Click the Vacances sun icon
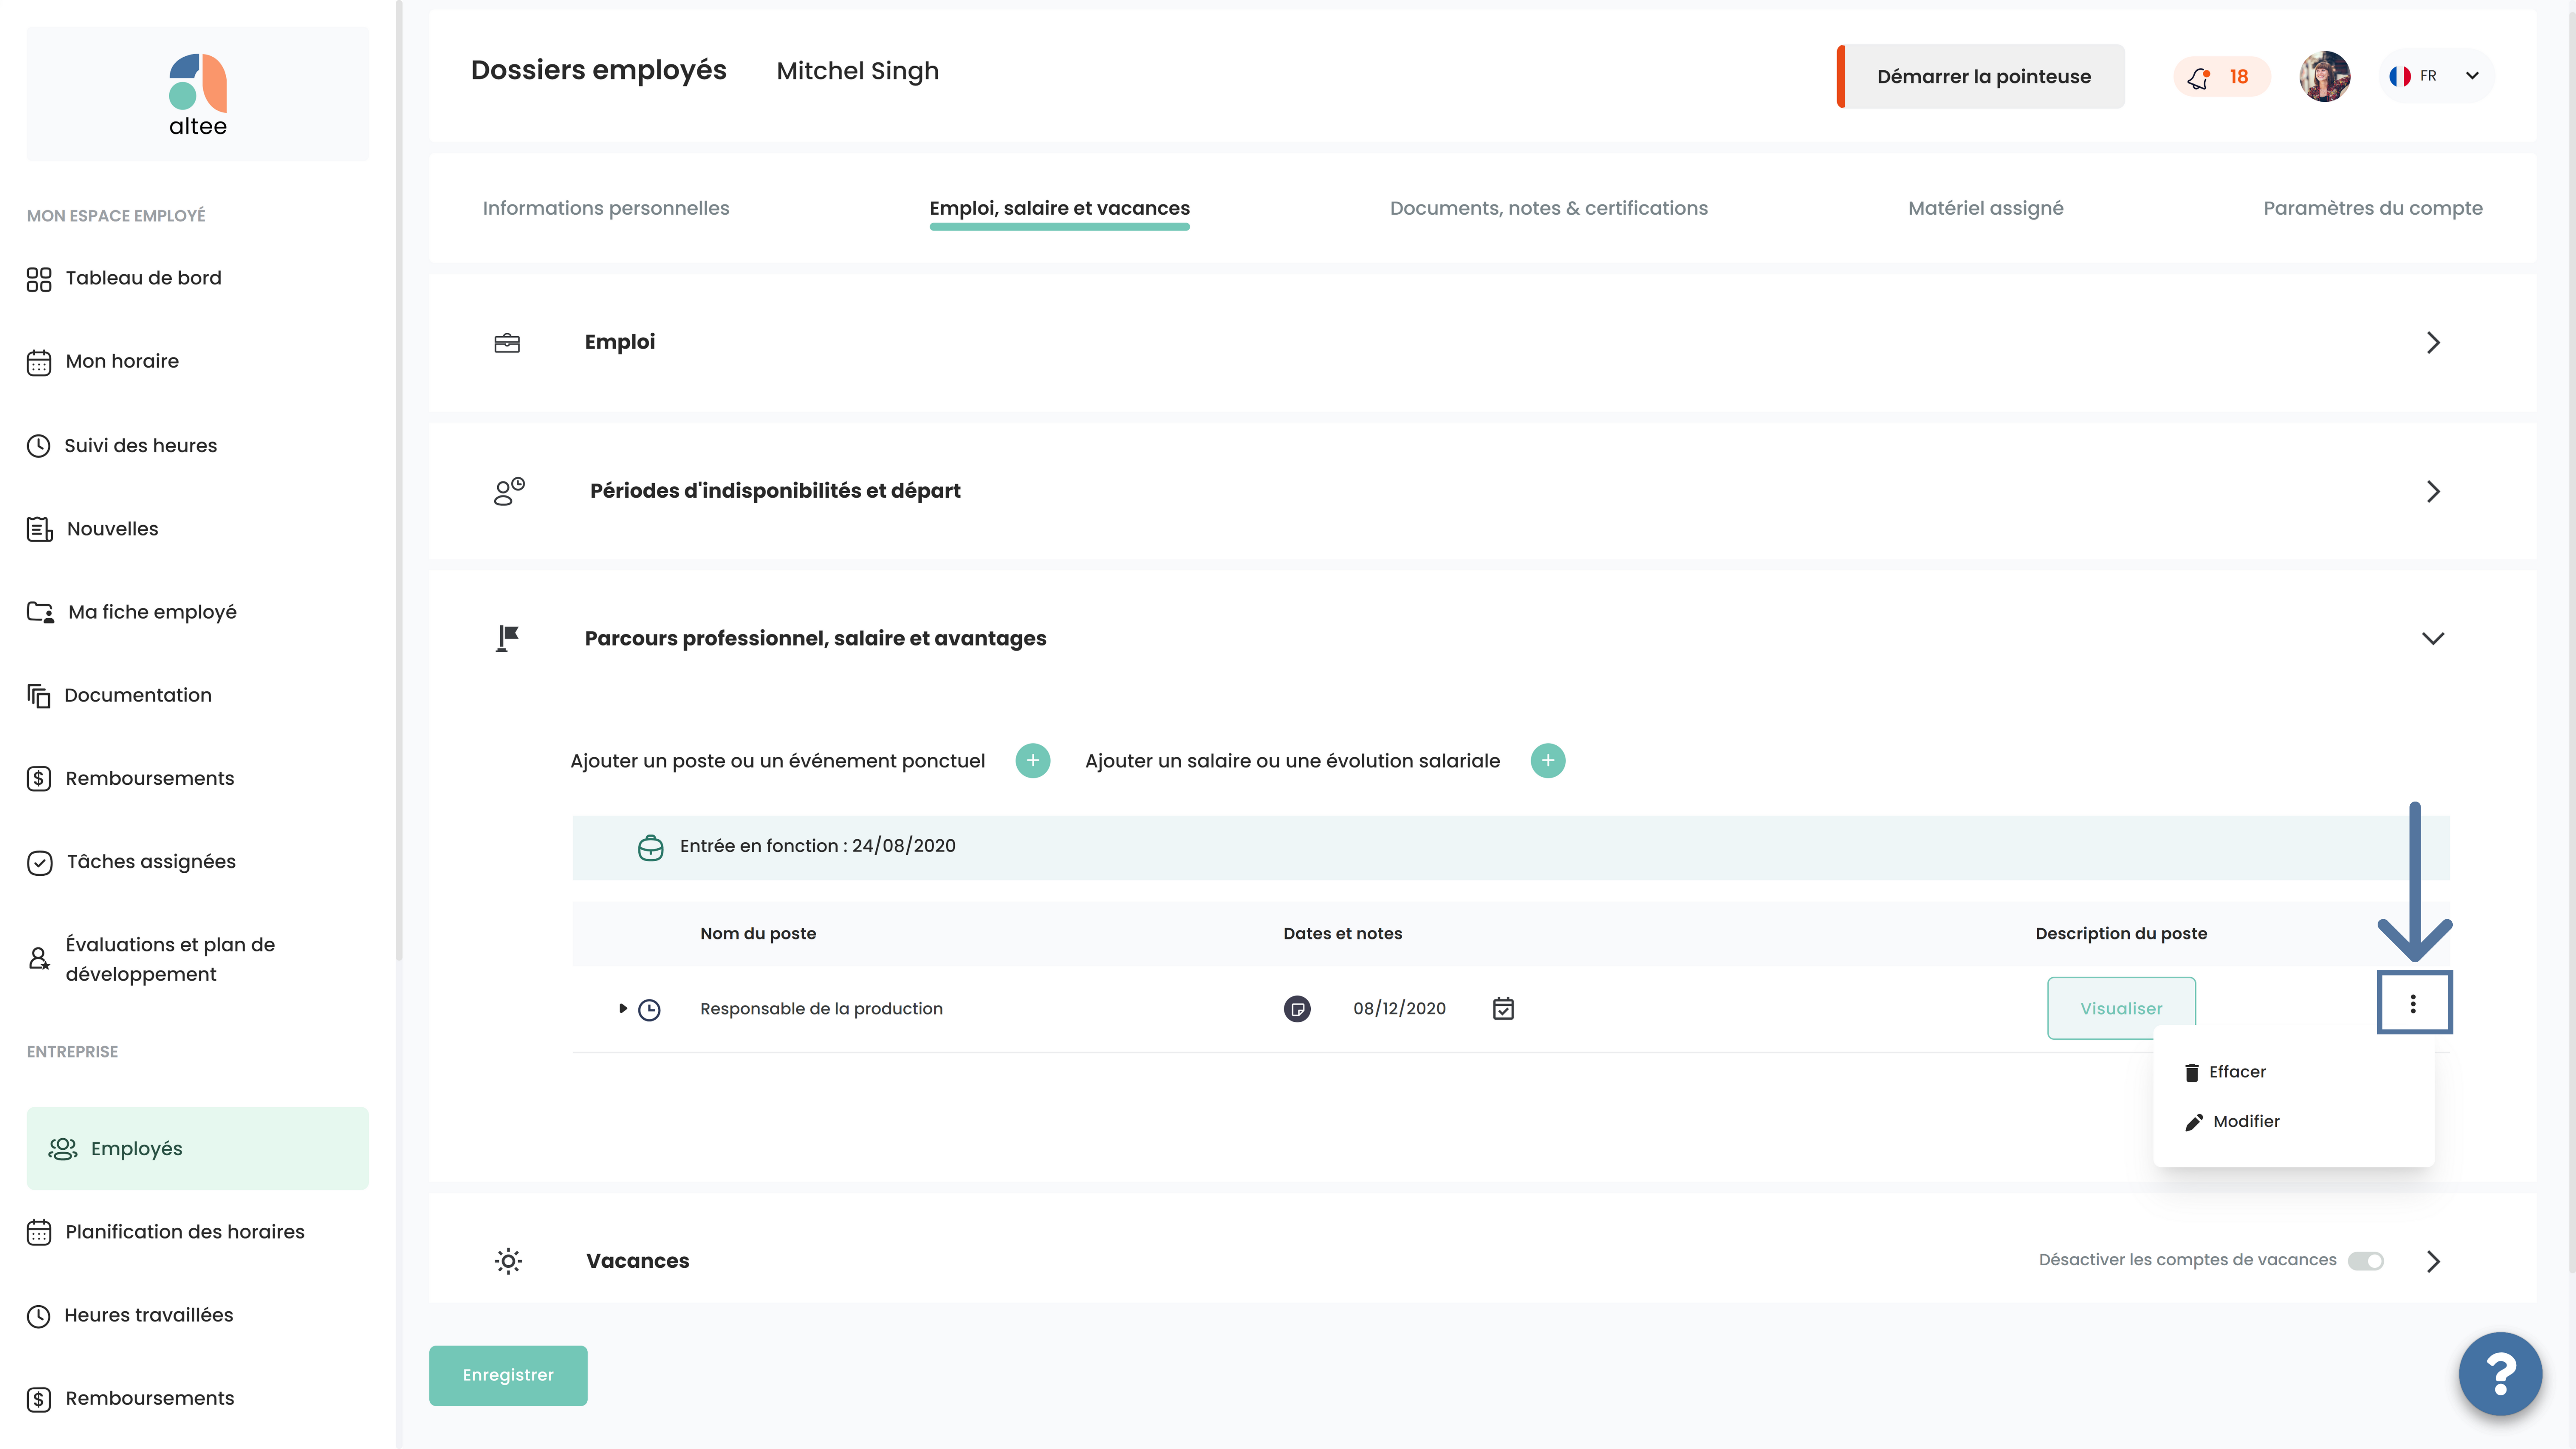Image resolution: width=2576 pixels, height=1449 pixels. coord(508,1261)
